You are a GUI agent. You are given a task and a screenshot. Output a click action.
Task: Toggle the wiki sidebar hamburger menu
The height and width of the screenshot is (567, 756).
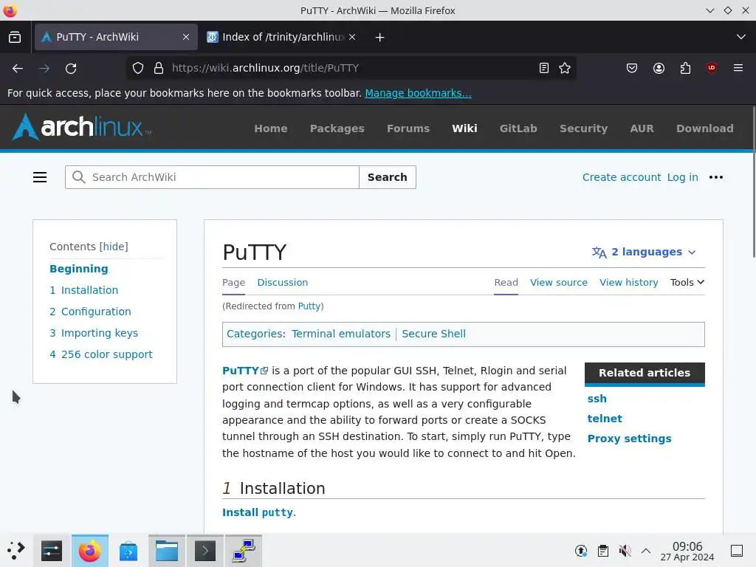tap(40, 177)
